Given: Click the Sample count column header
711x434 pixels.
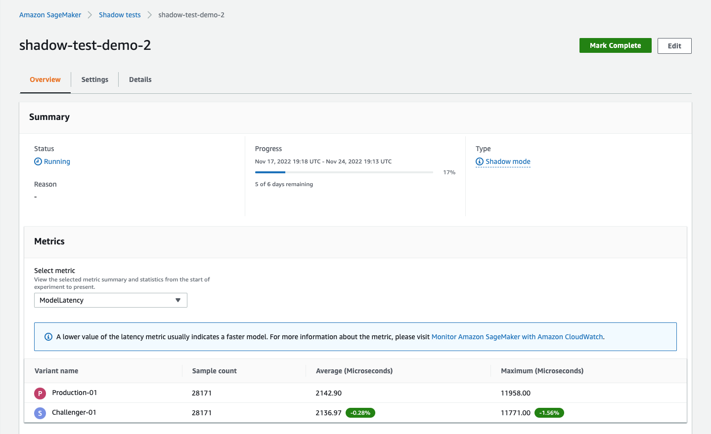Looking at the screenshot, I should tap(214, 371).
